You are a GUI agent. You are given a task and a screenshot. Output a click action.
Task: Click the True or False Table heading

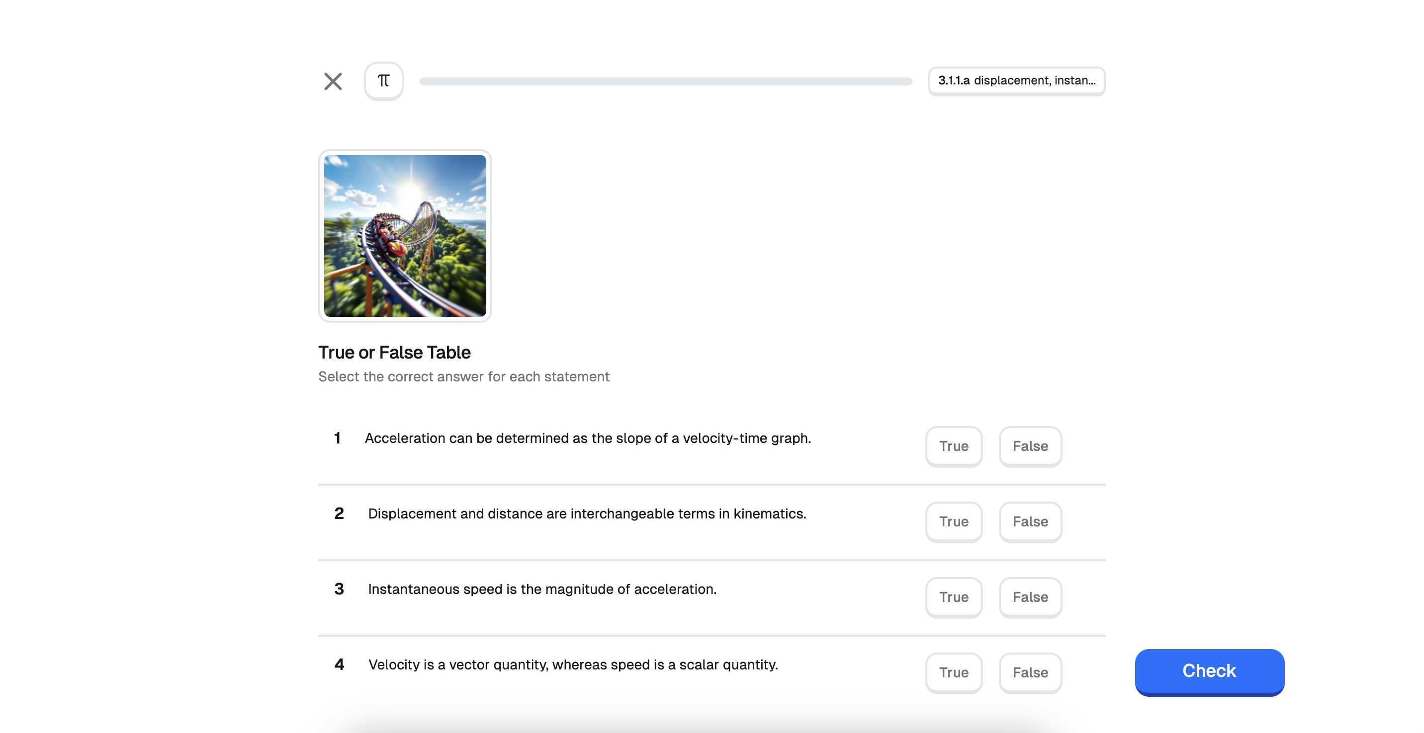click(394, 352)
